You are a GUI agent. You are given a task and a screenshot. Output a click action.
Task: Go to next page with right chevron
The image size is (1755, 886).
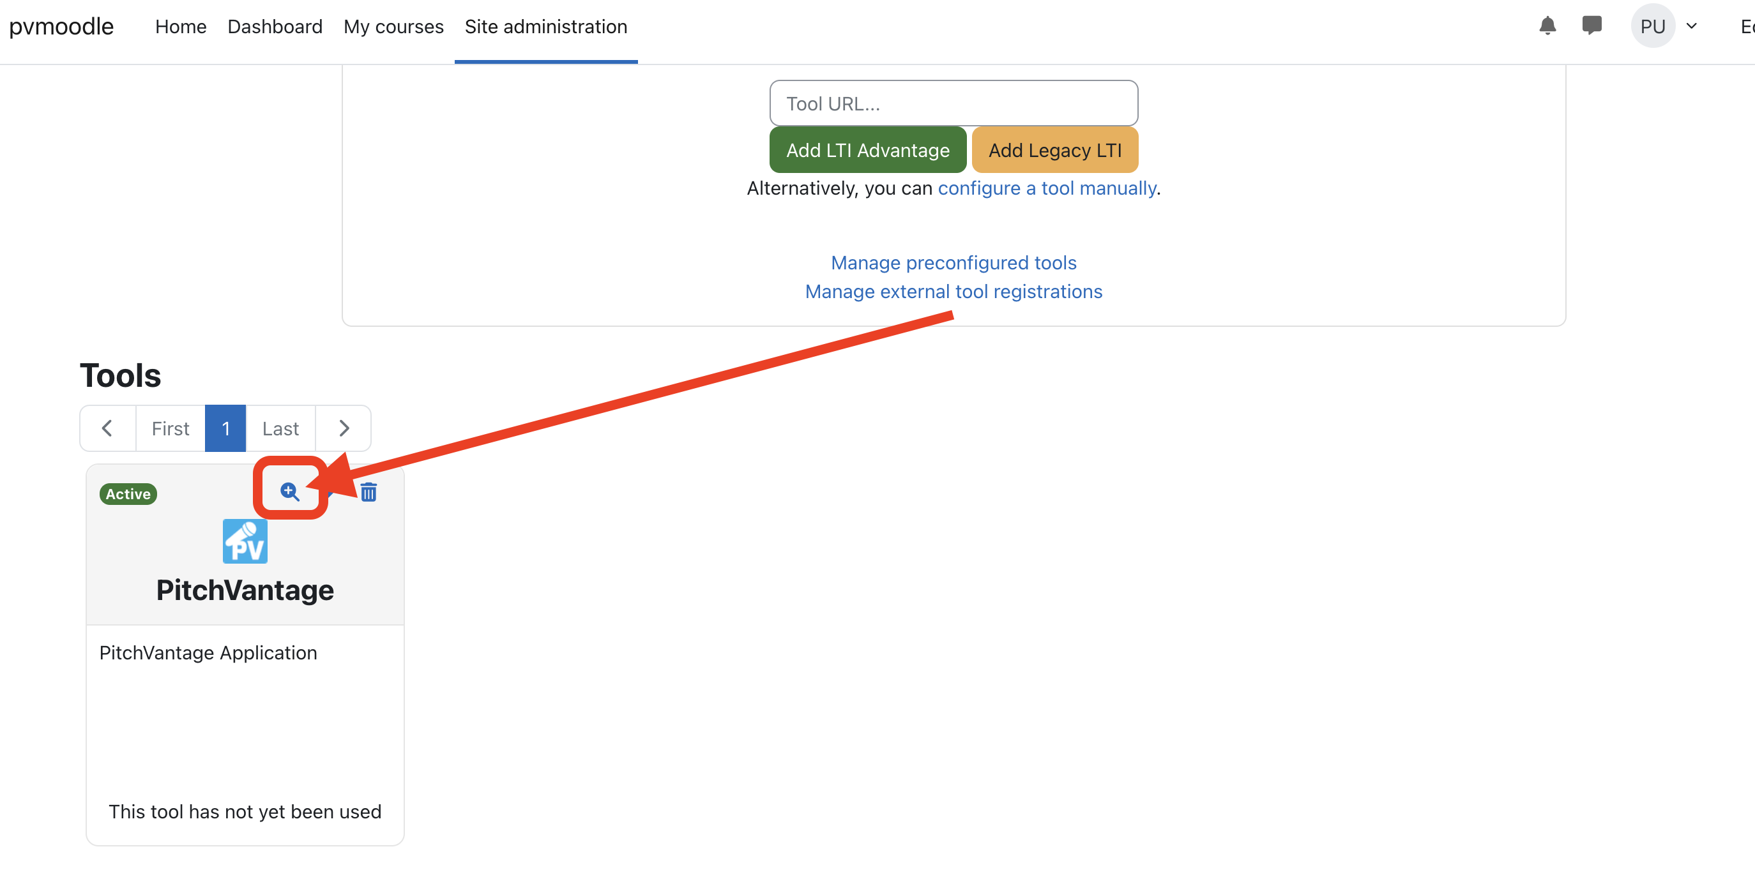point(344,428)
